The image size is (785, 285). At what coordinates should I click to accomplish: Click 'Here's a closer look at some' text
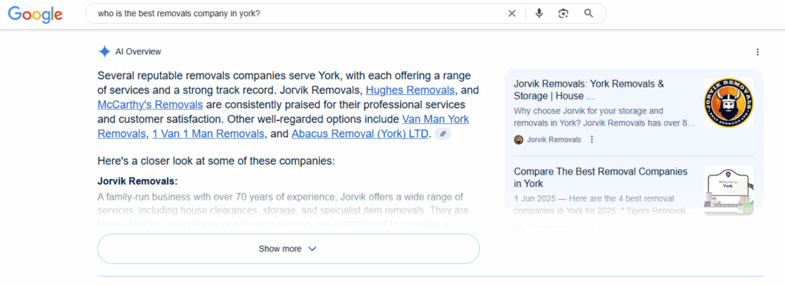point(215,162)
